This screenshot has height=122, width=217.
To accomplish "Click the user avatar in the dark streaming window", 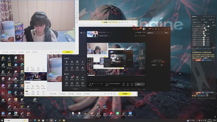I will [144, 29].
